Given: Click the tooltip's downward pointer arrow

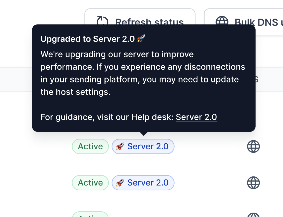Looking at the screenshot, I should pyautogui.click(x=144, y=134).
